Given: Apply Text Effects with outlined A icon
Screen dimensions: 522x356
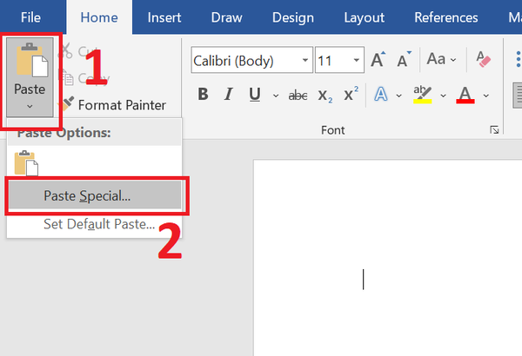Looking at the screenshot, I should tap(381, 95).
